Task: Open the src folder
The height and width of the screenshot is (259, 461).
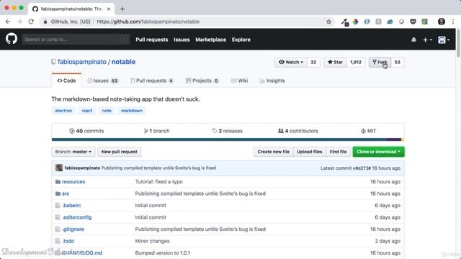Action: [66, 194]
